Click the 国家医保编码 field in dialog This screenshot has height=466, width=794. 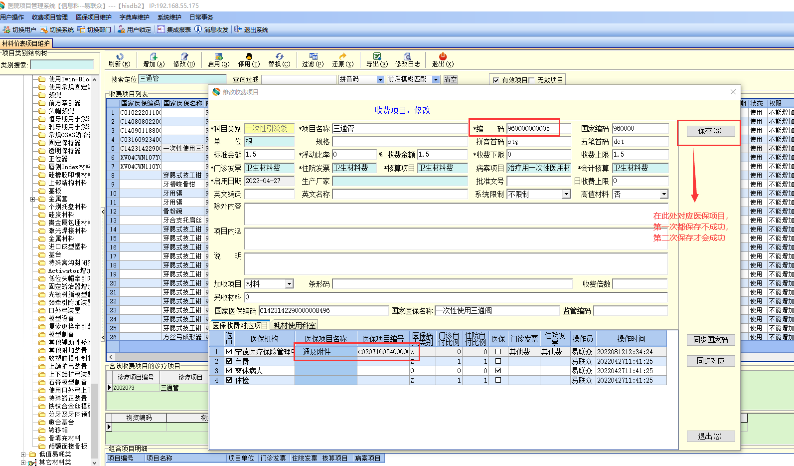(x=323, y=311)
